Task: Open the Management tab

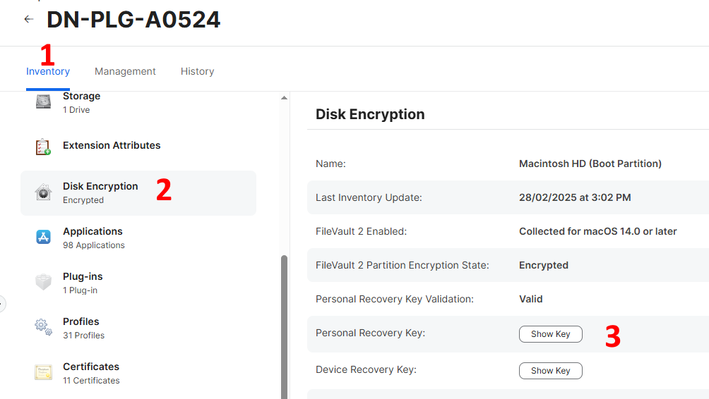Action: [125, 71]
